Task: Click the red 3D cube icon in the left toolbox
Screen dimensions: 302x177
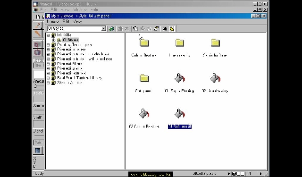Action: tap(38, 44)
